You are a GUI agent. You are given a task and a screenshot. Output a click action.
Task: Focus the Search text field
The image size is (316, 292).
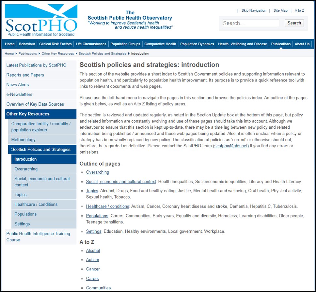[251, 23]
